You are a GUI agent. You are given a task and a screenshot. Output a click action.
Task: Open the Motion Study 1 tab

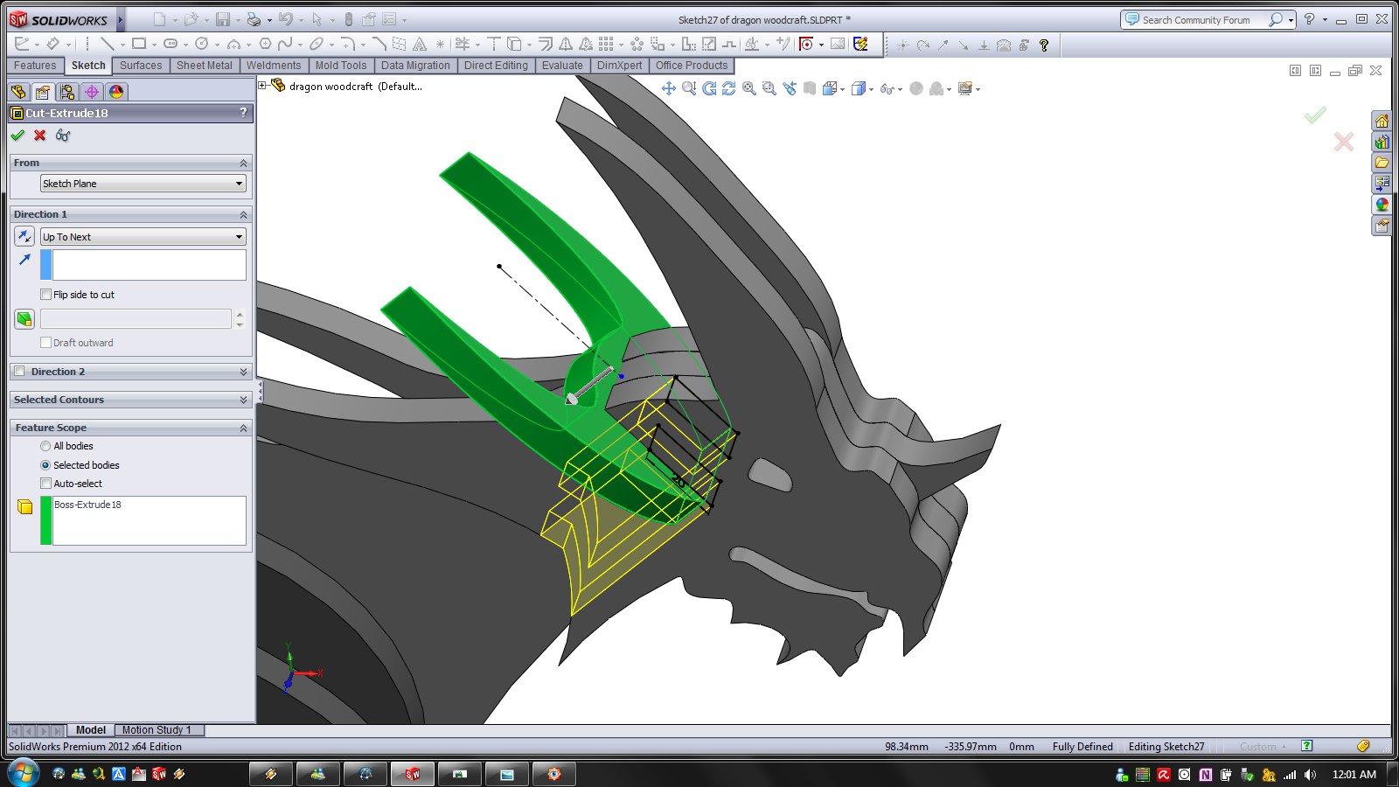[x=156, y=730]
